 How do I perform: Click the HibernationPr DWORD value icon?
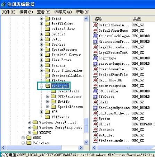95,41
